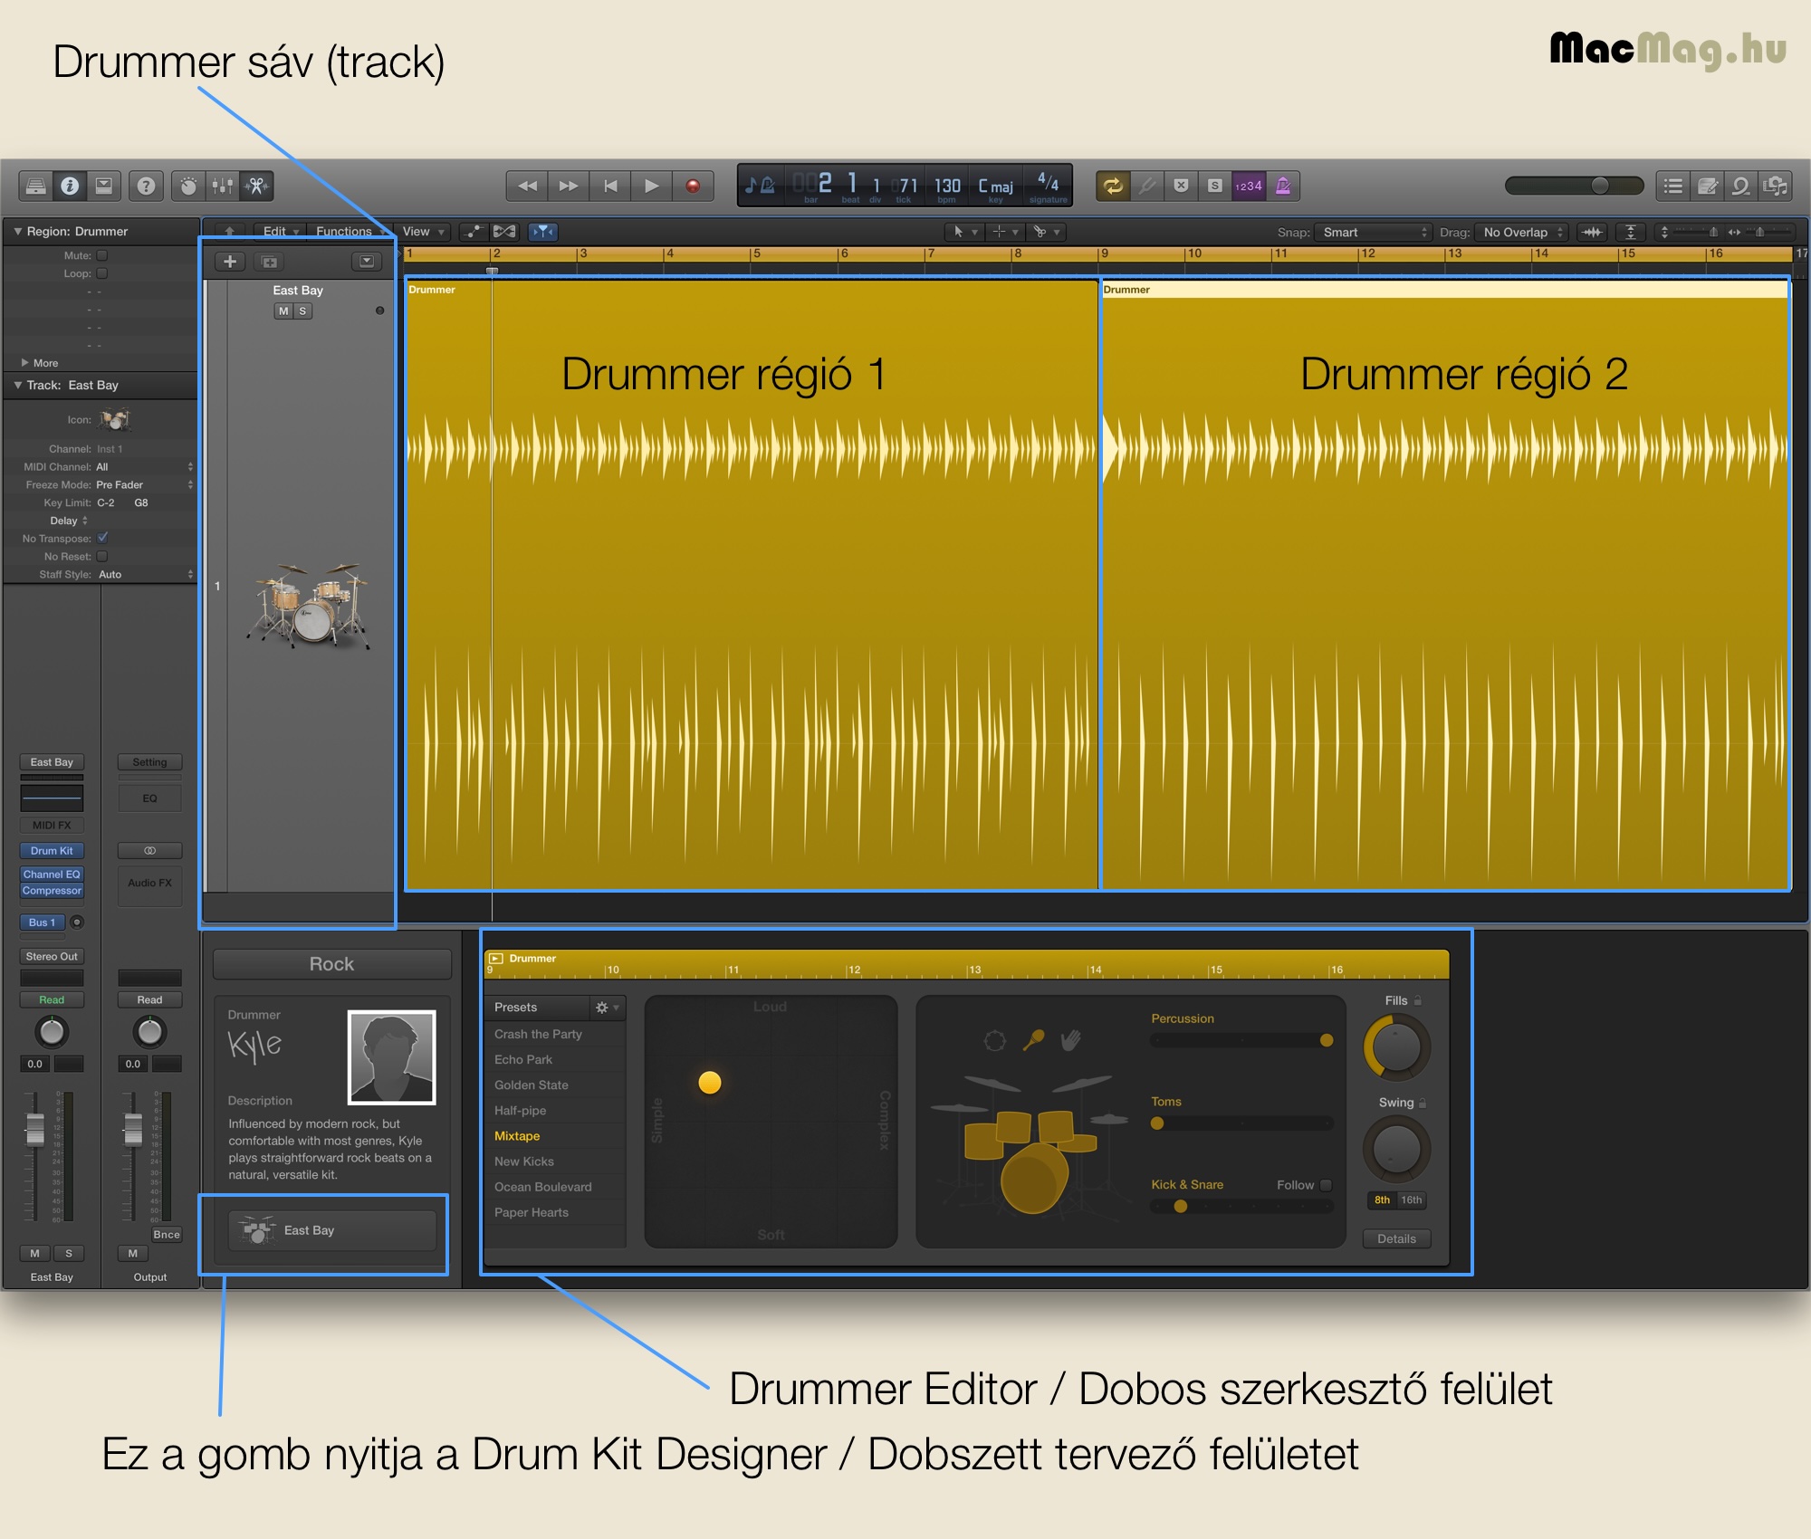Screen dimensions: 1811x1539
Task: Mute the East Bay track header
Action: pos(283,311)
